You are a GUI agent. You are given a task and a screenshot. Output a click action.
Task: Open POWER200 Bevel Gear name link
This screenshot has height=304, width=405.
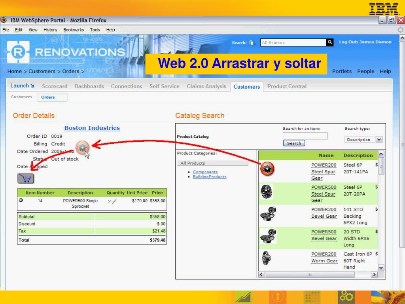coord(324,213)
